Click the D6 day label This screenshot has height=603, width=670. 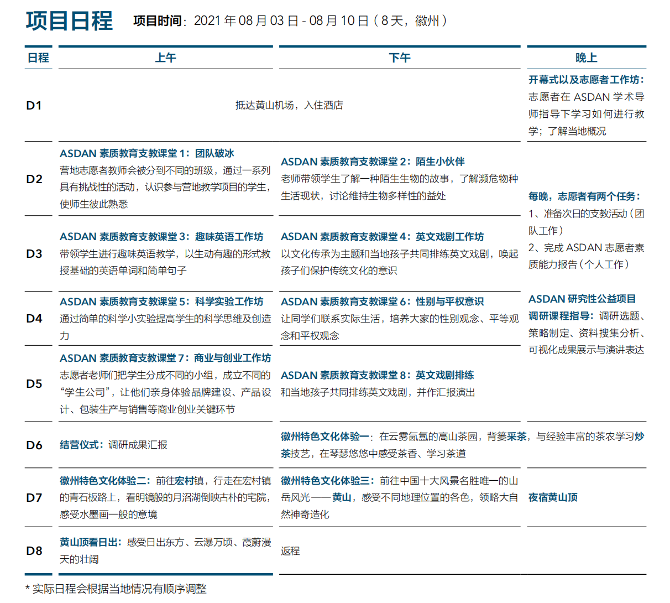click(34, 445)
